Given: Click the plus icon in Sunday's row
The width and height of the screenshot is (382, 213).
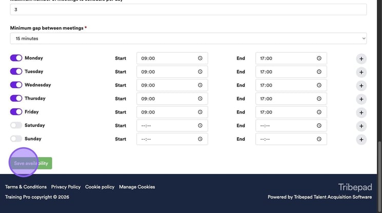Looking at the screenshot, I should click(361, 139).
